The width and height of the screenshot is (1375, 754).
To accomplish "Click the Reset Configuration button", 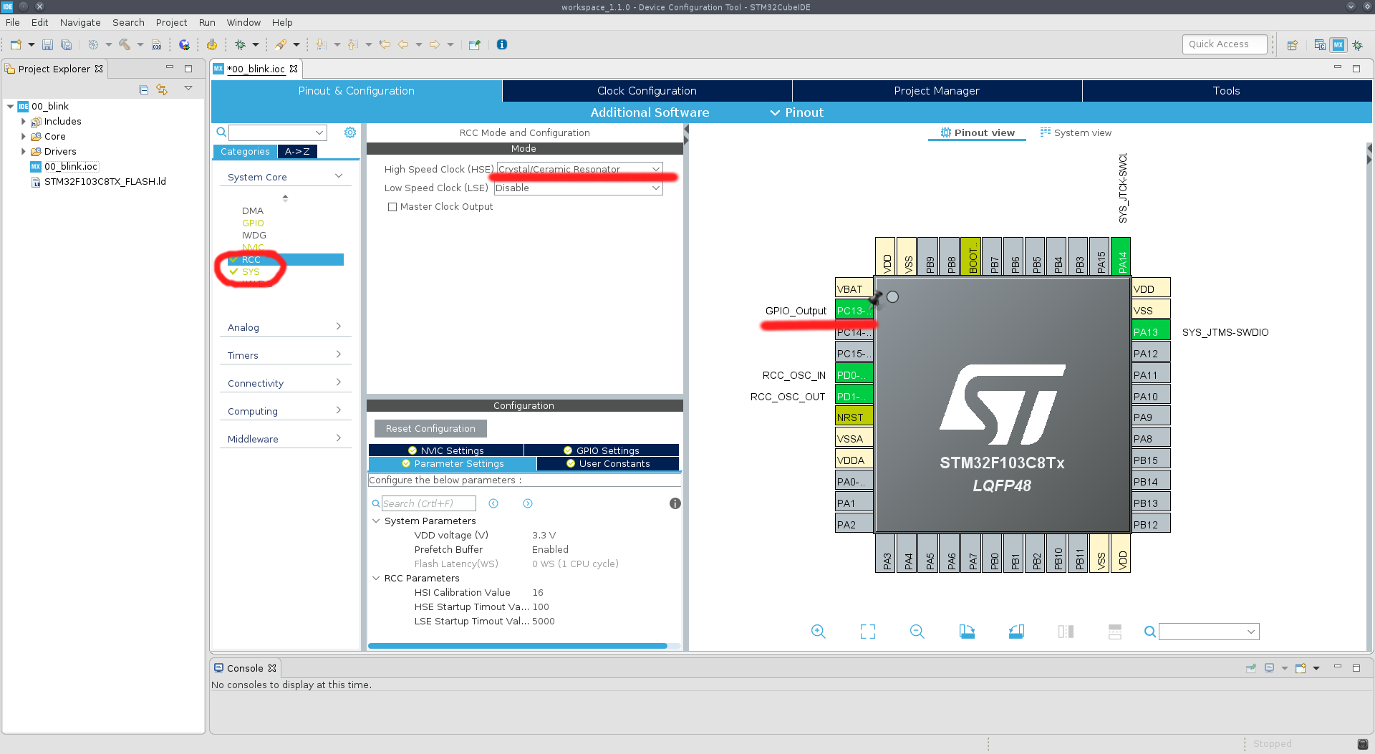I will (x=430, y=428).
